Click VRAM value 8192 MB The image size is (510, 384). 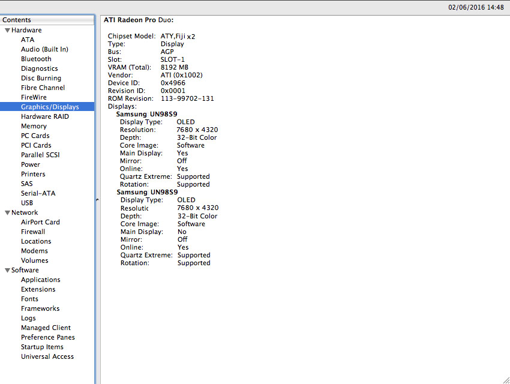[x=175, y=67]
